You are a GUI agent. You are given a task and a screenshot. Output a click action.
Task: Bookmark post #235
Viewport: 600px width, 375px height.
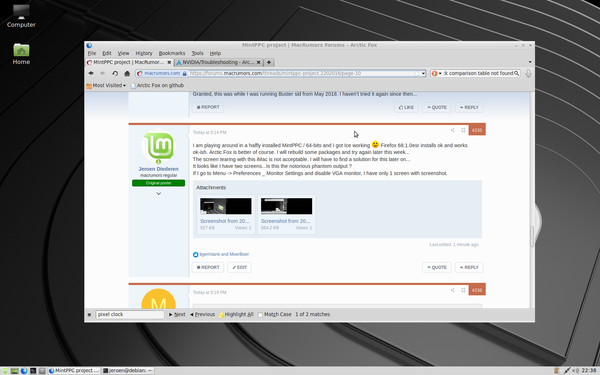click(463, 130)
